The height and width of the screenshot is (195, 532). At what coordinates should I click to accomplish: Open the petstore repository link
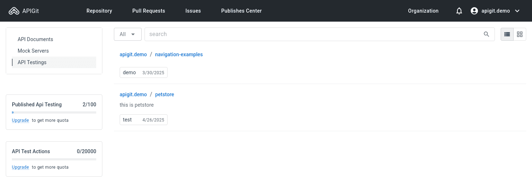[x=164, y=94]
